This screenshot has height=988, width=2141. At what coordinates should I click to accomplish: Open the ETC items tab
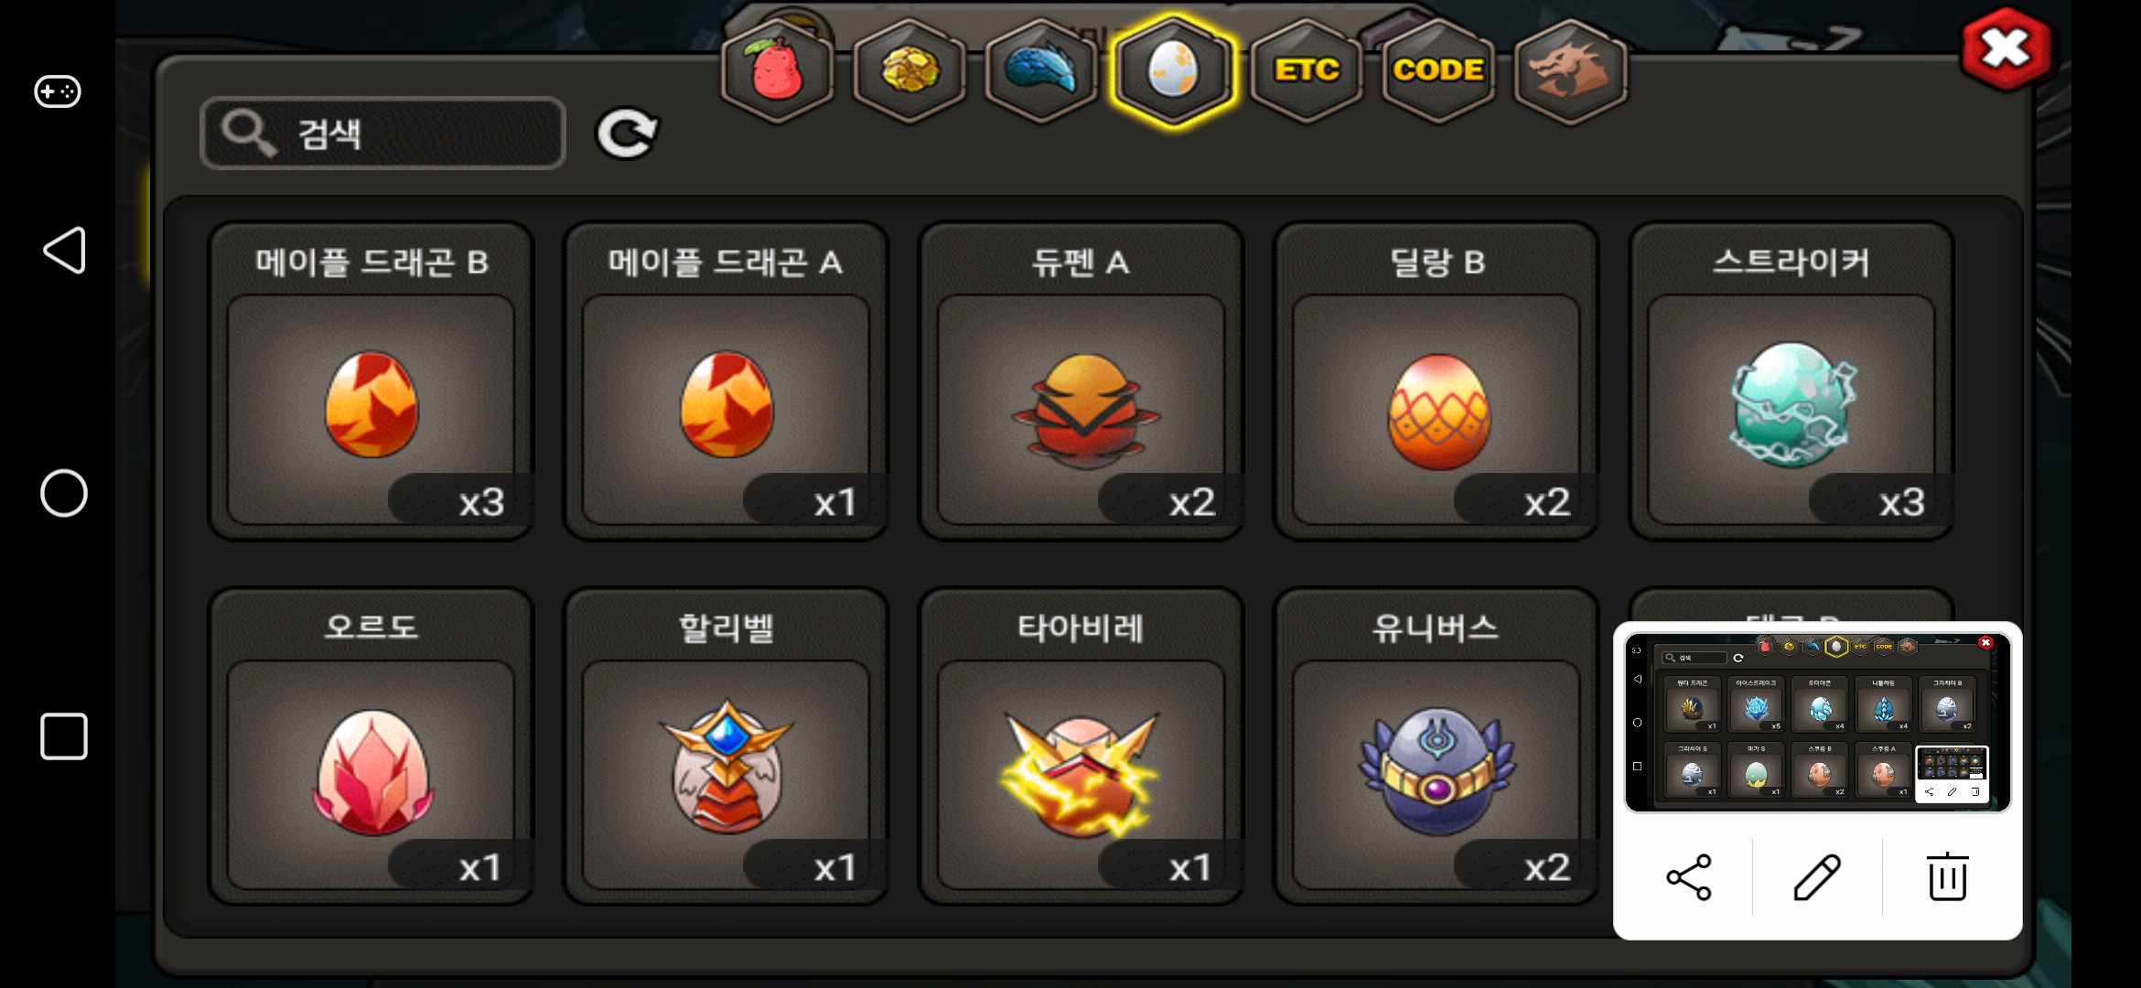[1306, 70]
